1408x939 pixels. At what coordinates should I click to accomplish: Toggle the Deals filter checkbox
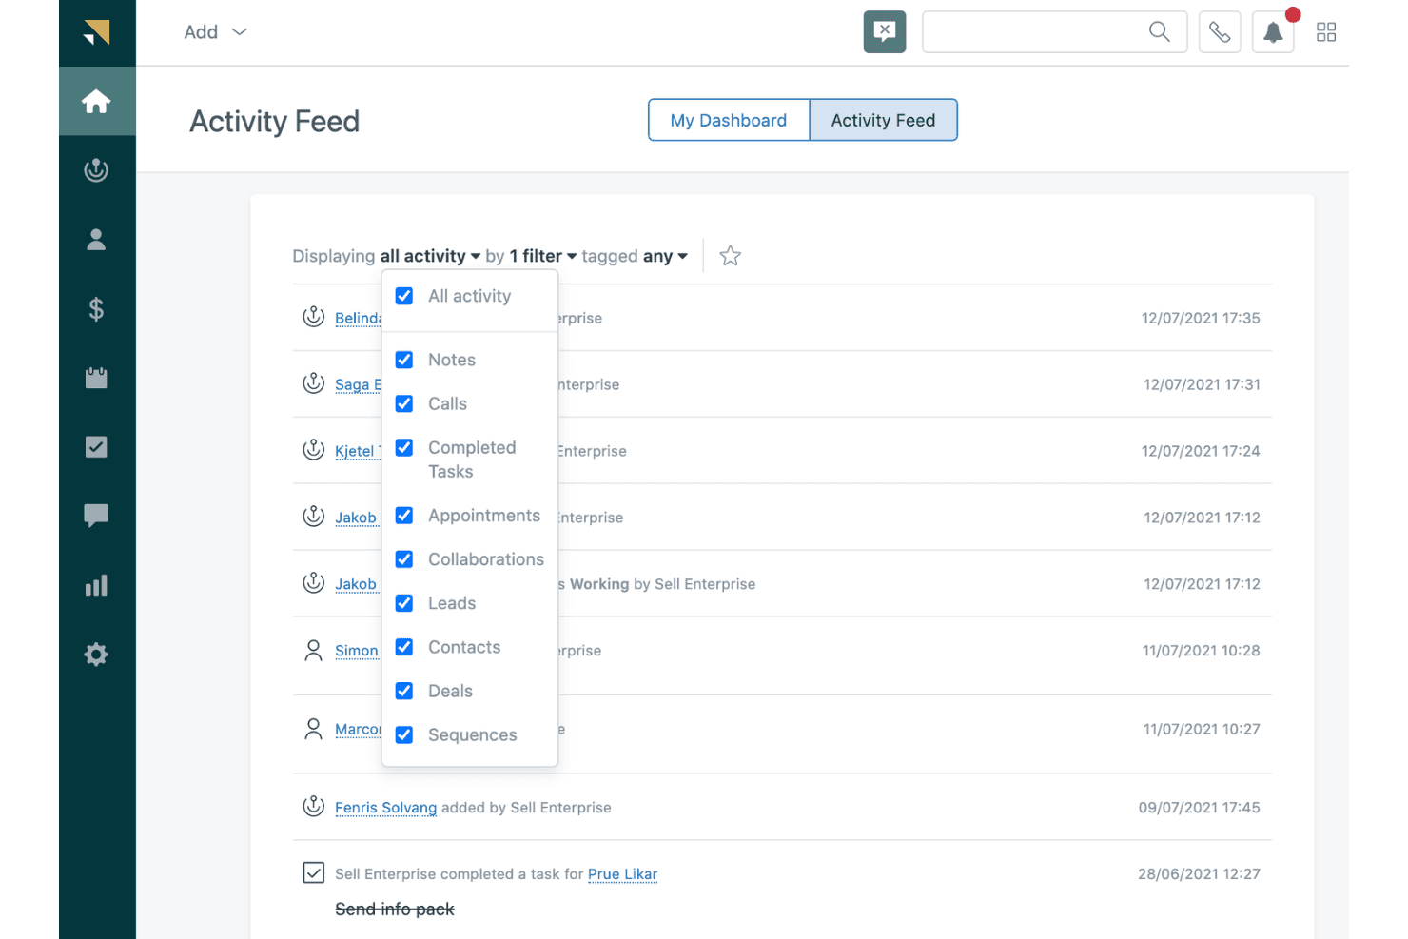[404, 691]
